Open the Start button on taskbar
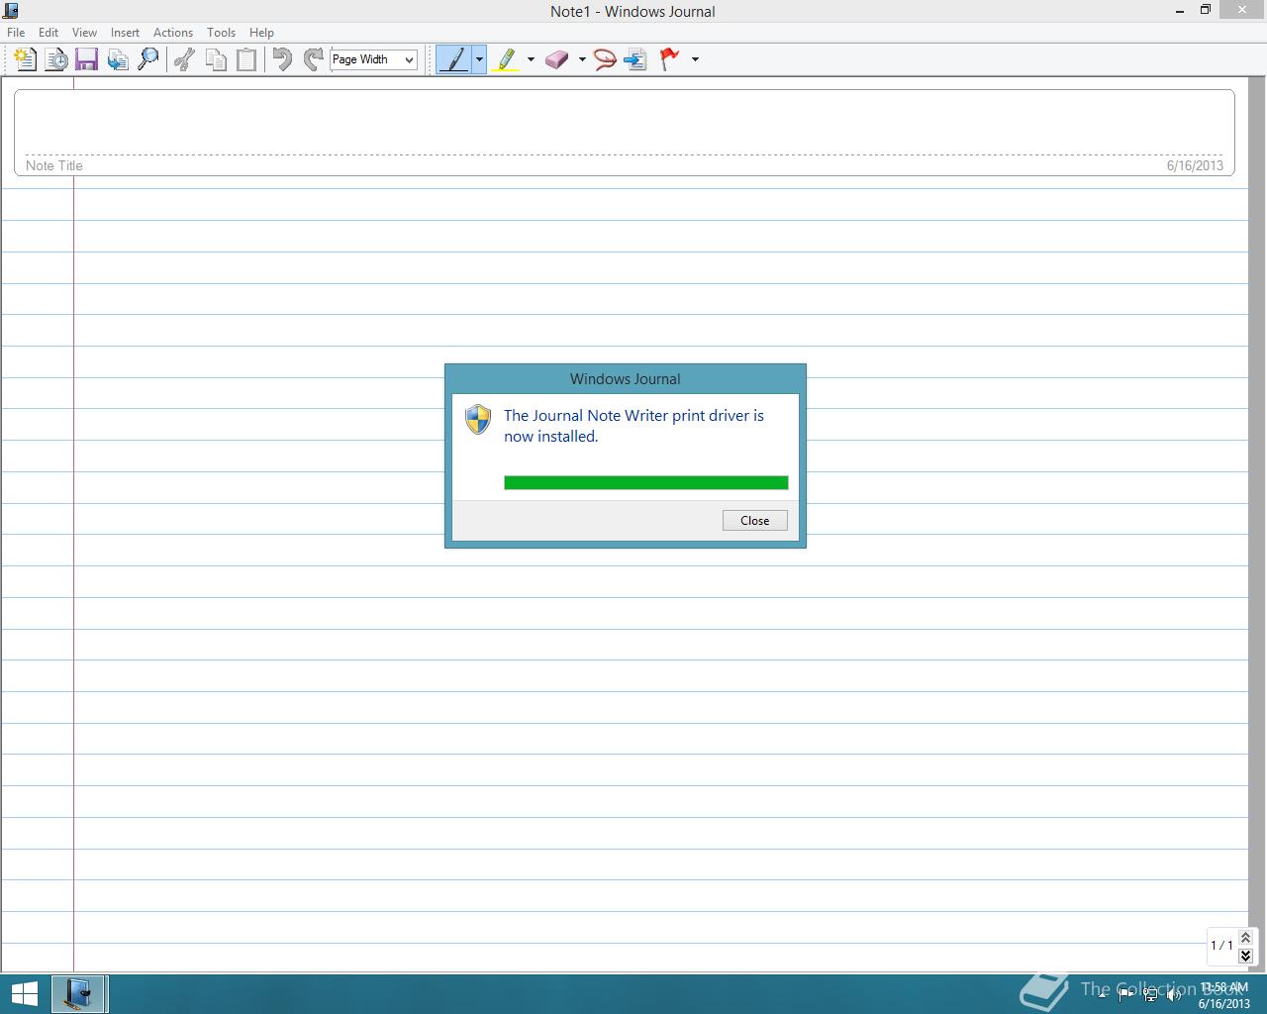 click(25, 994)
